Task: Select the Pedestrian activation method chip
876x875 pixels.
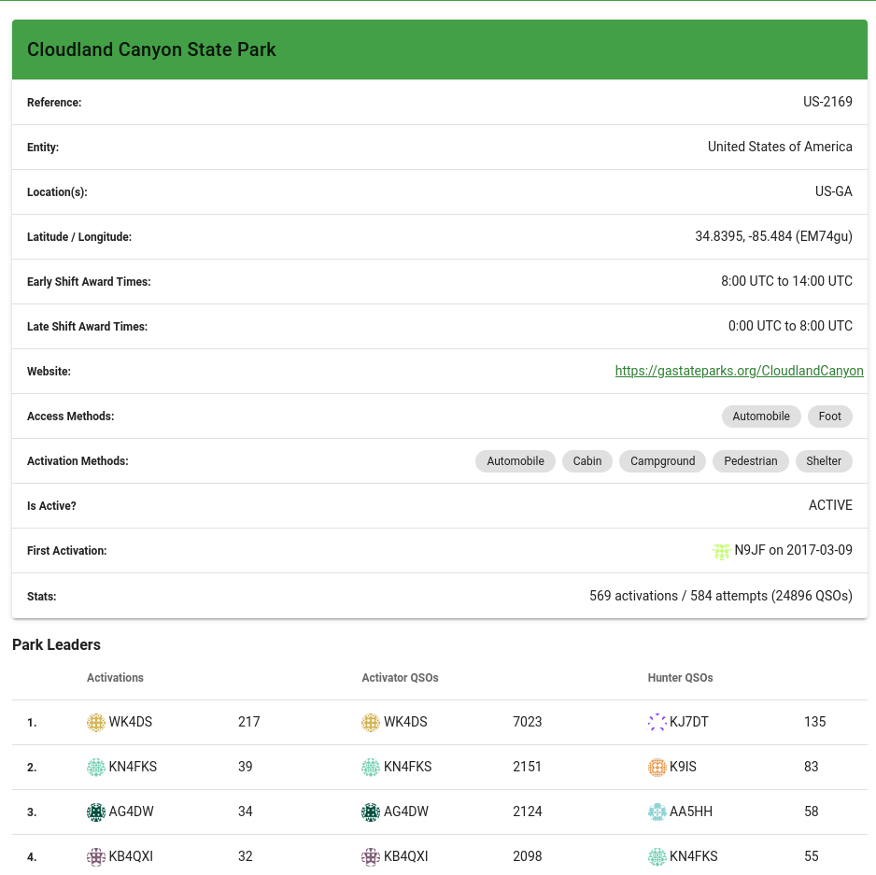Action: tap(750, 461)
